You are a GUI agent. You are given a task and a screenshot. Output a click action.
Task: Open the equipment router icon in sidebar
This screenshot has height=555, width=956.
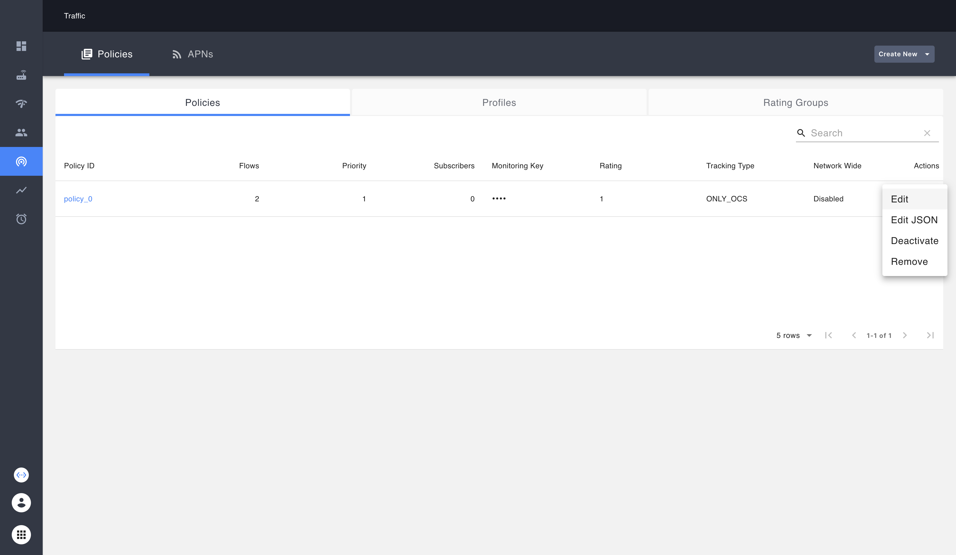click(21, 75)
